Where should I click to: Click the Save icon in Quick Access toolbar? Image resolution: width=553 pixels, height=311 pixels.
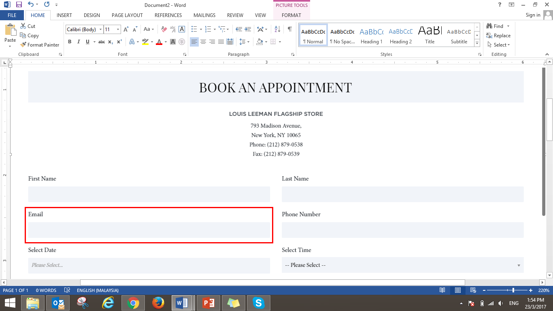(x=19, y=5)
